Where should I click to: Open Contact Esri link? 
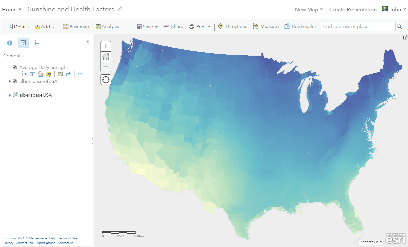(24, 243)
